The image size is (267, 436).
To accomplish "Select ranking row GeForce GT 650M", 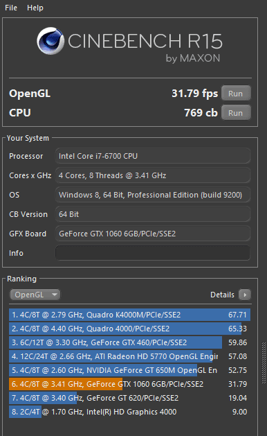I will pyautogui.click(x=129, y=370).
